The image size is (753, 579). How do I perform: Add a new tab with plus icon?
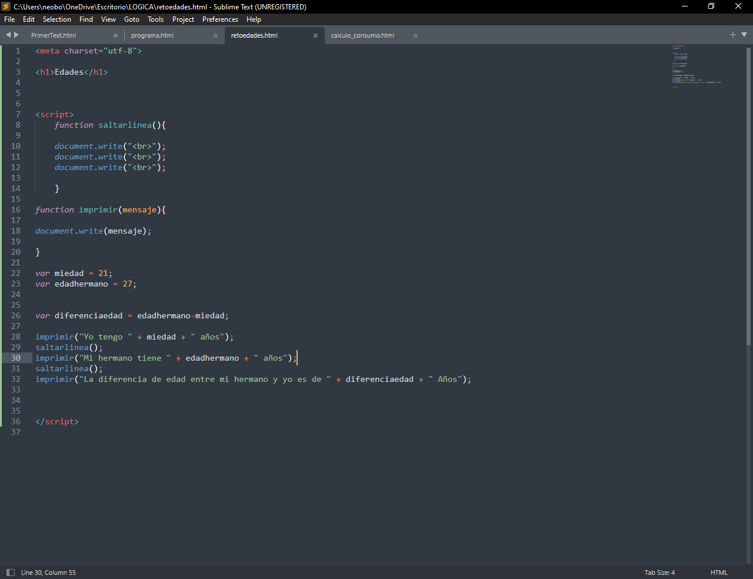click(733, 35)
